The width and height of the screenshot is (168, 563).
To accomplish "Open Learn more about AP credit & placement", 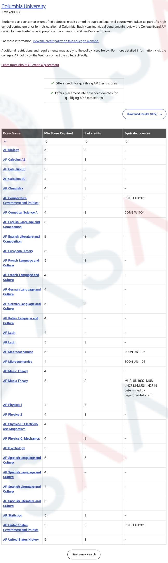I will click(30, 65).
